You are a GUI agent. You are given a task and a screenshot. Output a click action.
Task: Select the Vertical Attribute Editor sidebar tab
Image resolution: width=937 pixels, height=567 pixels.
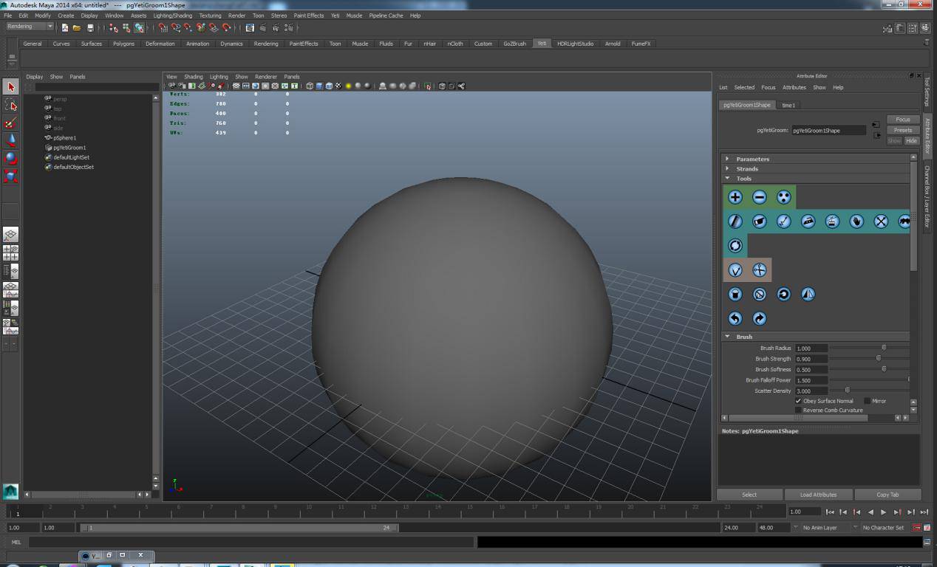pos(928,136)
